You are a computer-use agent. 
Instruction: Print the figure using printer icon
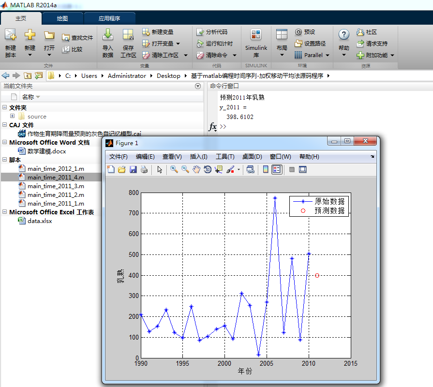[144, 169]
